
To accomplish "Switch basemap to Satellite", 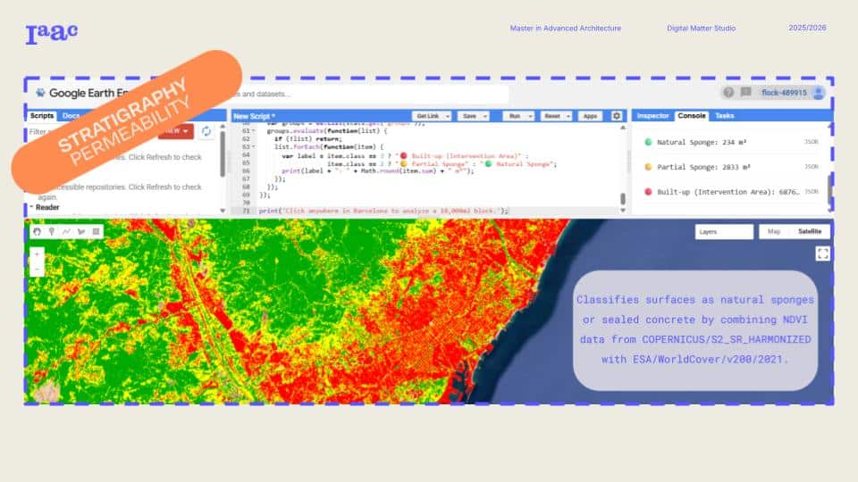I will tap(813, 232).
